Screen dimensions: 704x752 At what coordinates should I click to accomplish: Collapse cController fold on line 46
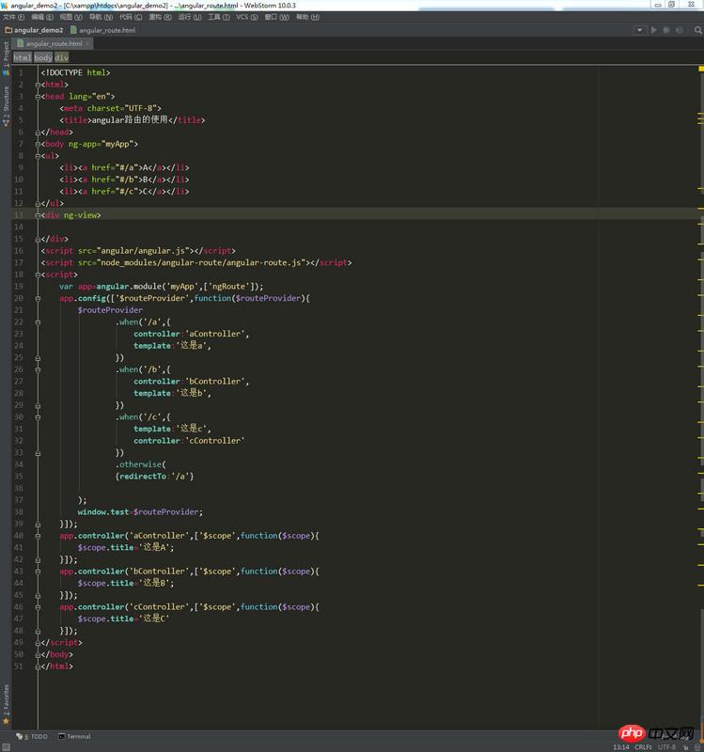[x=38, y=607]
